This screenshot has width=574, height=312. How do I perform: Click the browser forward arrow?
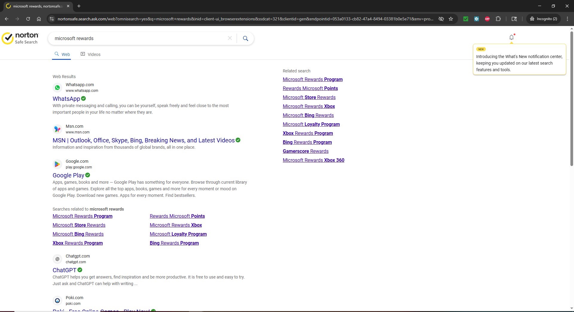pyautogui.click(x=17, y=19)
